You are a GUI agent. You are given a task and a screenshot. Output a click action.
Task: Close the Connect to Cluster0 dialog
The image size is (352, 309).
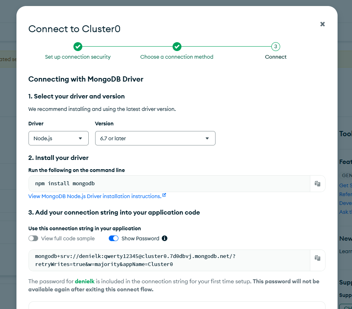322,24
